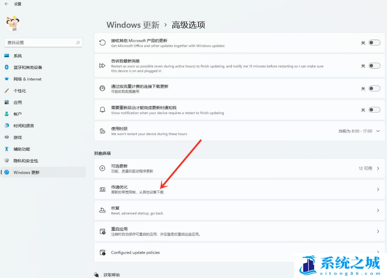This screenshot has height=278, width=387.
Task: Click the 传递优化 delivery optimization icon
Action: 102,189
